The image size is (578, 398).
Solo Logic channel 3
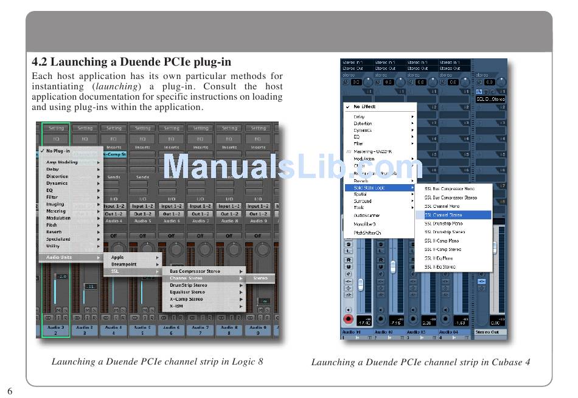[94, 311]
